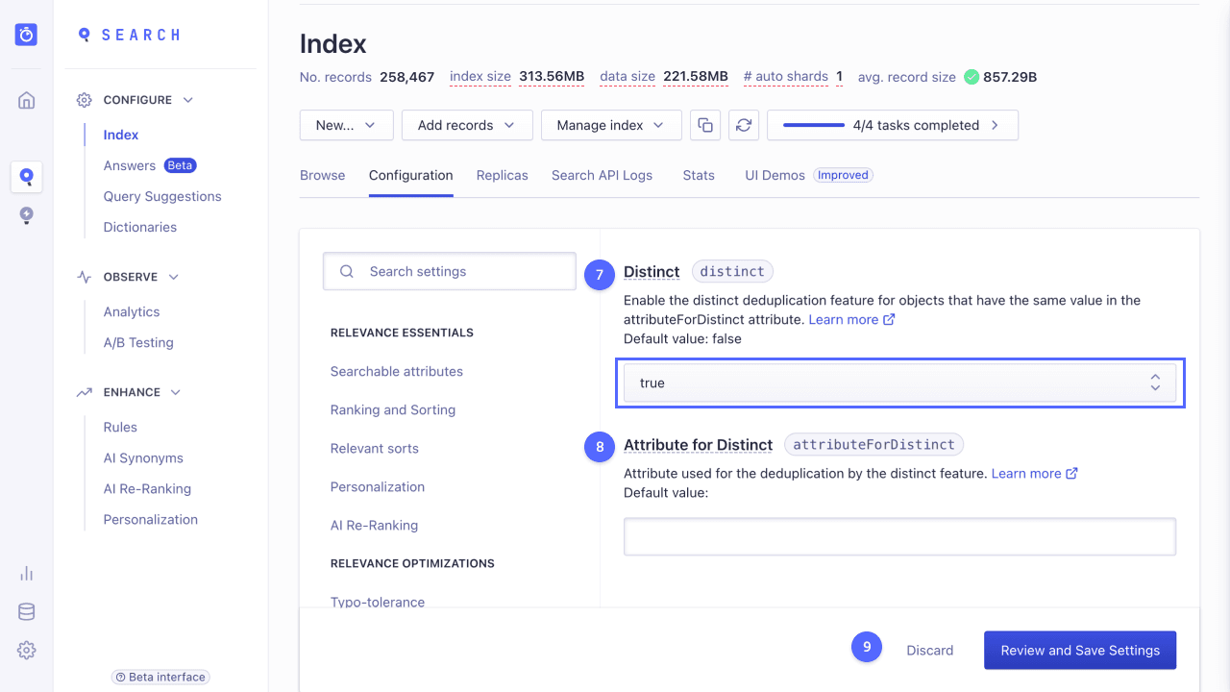Click the # auto shards label
Screen dimensions: 1230x692
click(x=785, y=77)
